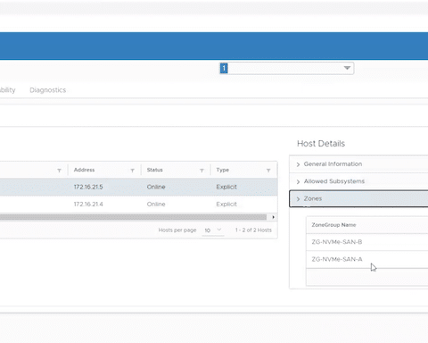
Task: Click the 1 - 2 of 2 Hosts label
Action: tap(253, 230)
